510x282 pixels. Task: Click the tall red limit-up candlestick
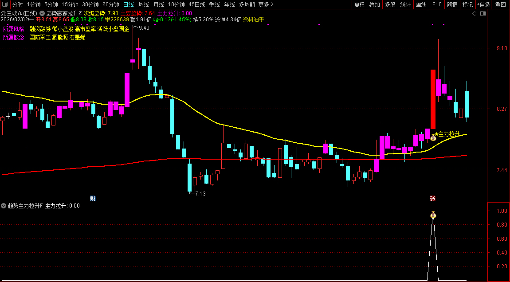pos(433,99)
